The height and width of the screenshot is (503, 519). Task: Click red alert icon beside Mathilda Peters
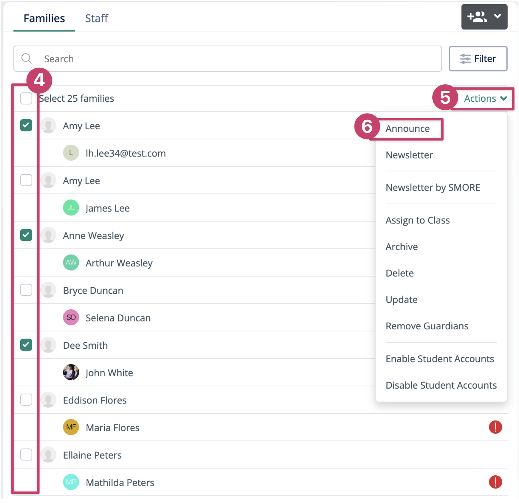pyautogui.click(x=495, y=482)
